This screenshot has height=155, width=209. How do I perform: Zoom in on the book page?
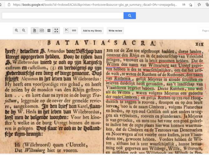17,31
